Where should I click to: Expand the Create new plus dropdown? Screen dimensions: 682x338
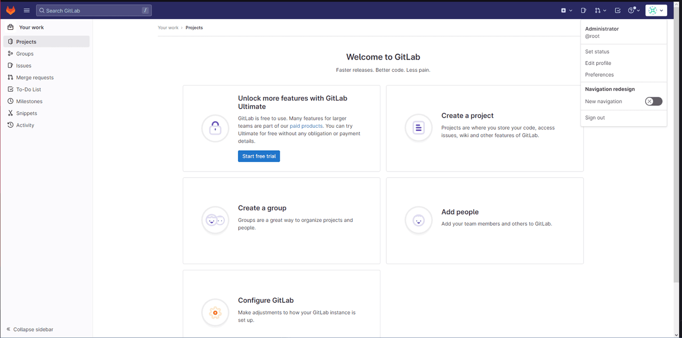coord(566,10)
